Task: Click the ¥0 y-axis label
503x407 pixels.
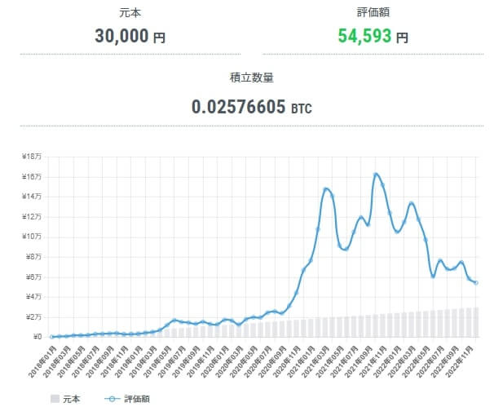Action: 37,337
